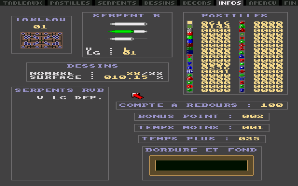Open the DECORS tab
The image size is (298, 186).
pyautogui.click(x=196, y=3)
